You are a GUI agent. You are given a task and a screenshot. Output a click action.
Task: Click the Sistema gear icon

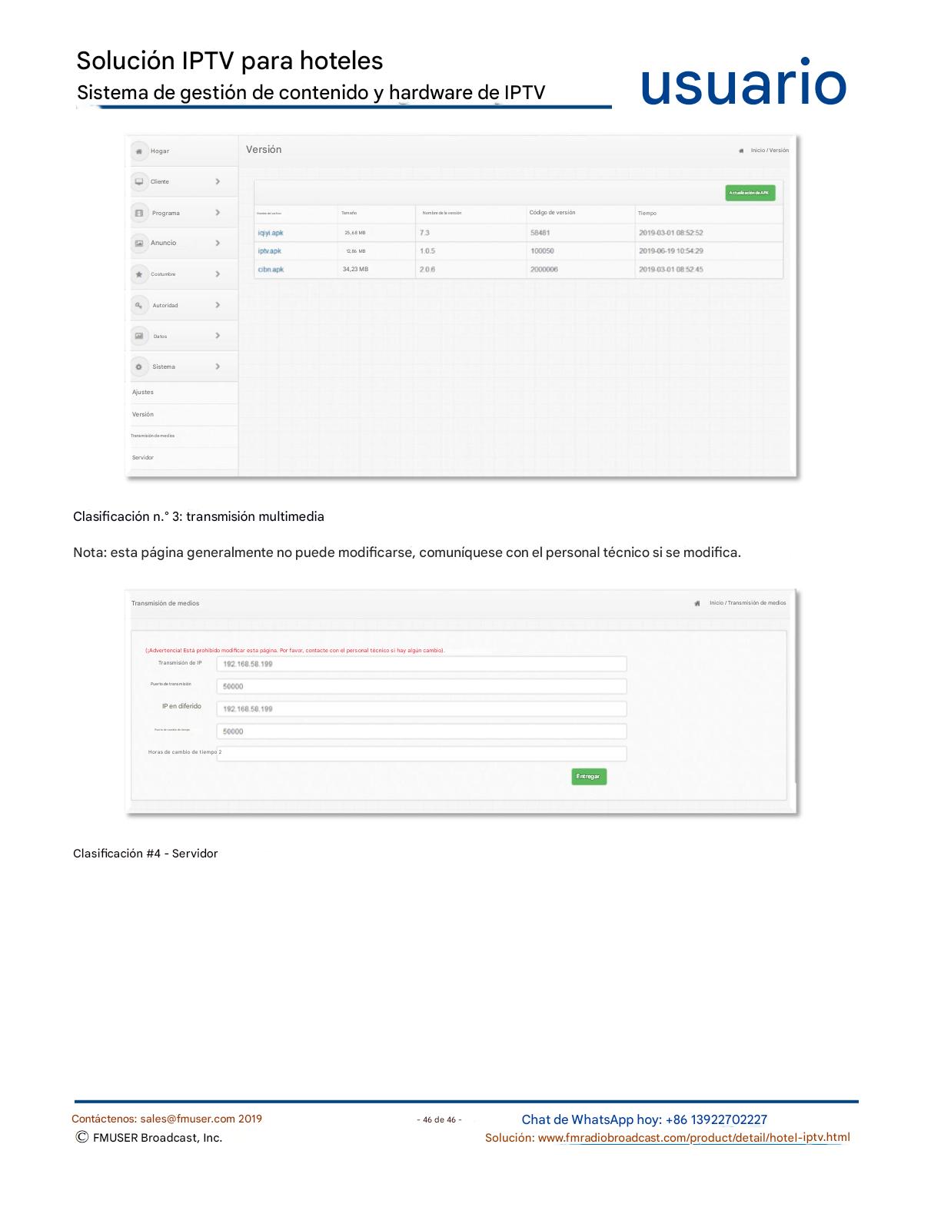click(139, 366)
